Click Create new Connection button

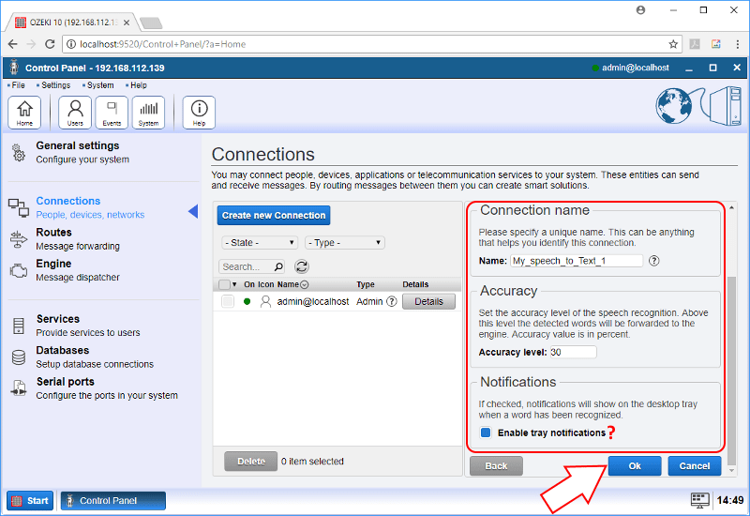coord(274,216)
